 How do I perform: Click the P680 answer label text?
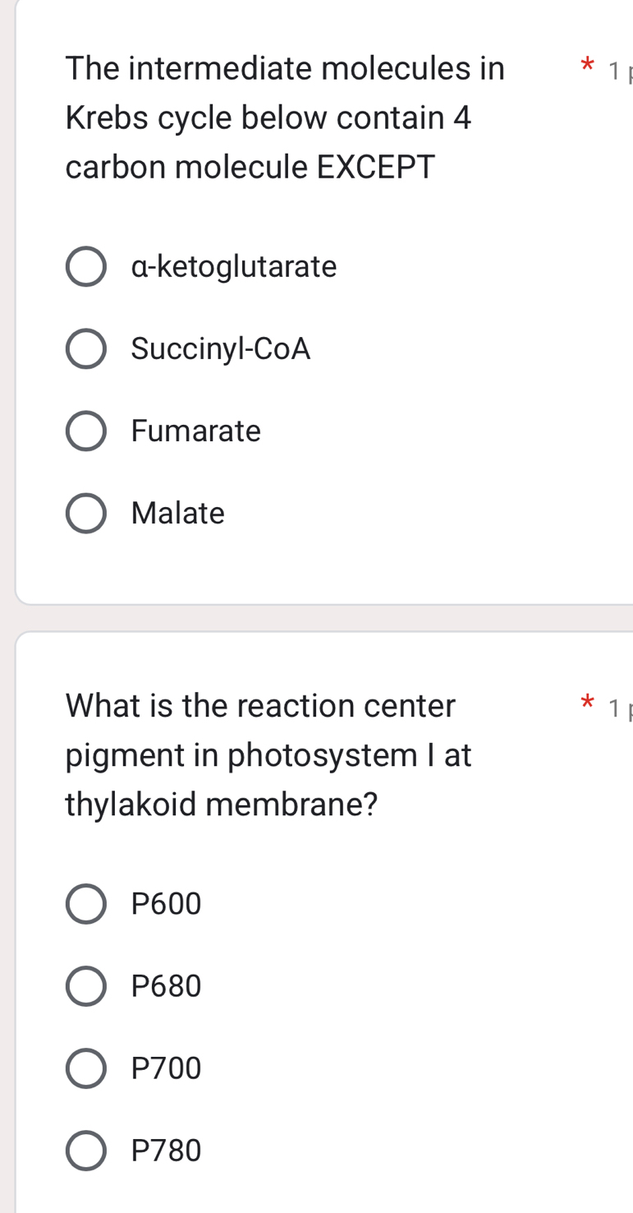click(166, 985)
